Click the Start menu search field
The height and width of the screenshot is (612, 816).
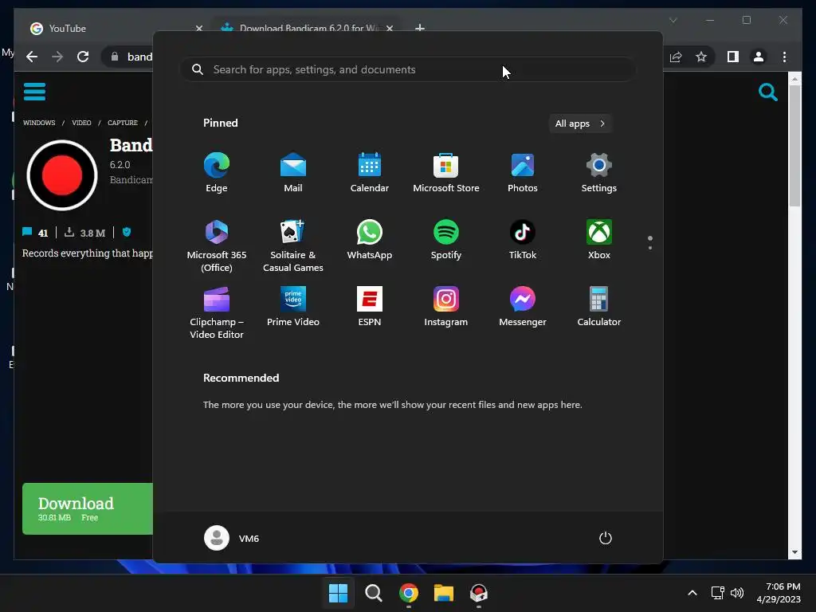[408, 69]
